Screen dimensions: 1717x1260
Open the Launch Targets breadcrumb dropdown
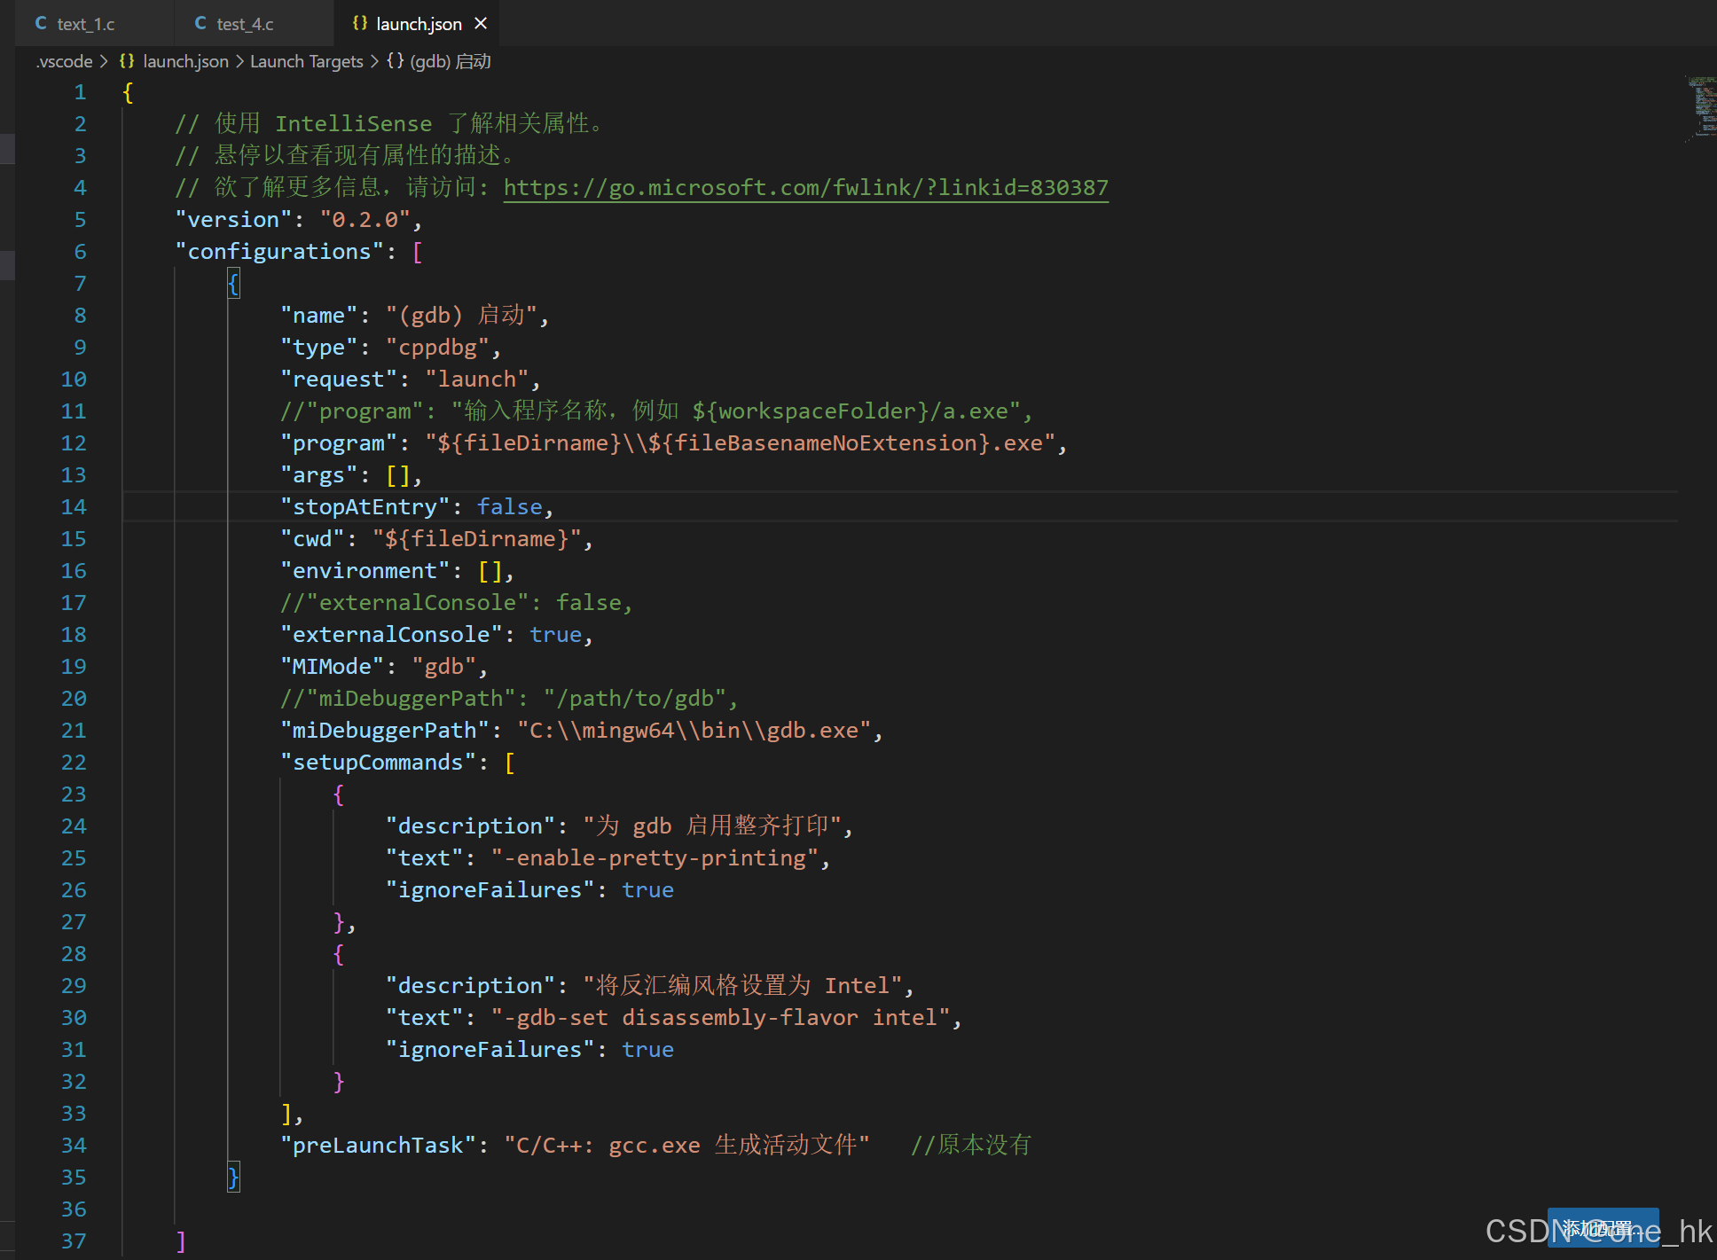coord(306,61)
